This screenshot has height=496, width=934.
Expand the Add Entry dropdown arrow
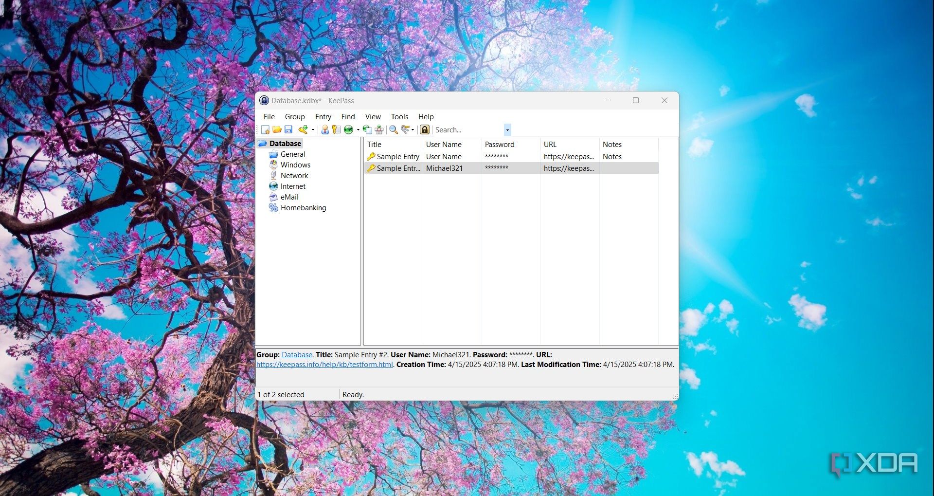313,130
